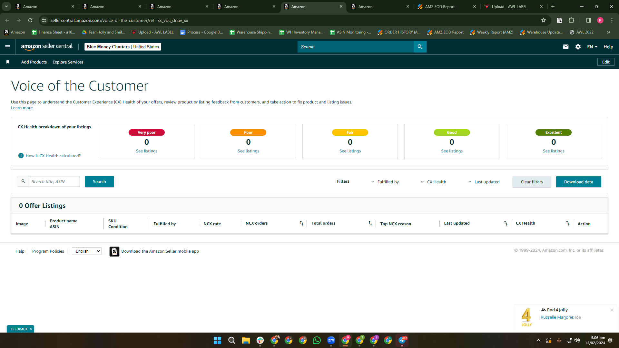Sort by Total orders arrows
The image size is (619, 348).
(x=370, y=223)
